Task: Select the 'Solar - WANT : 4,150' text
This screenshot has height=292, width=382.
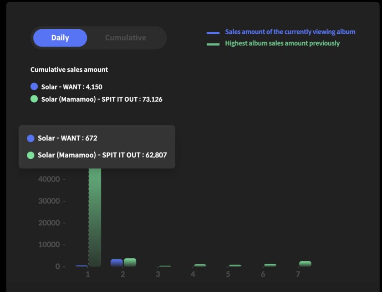Action: (x=72, y=87)
